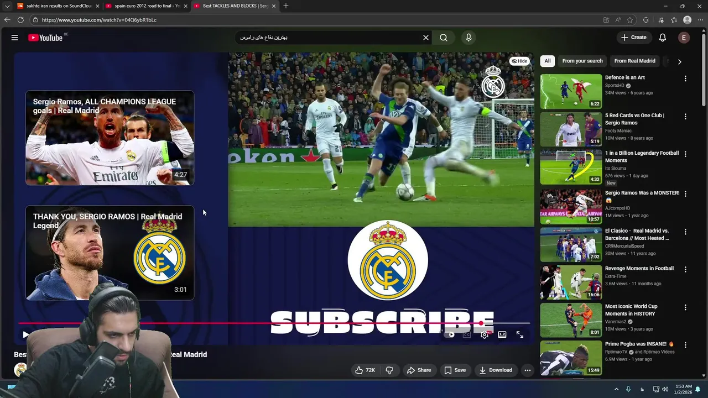Image resolution: width=708 pixels, height=398 pixels.
Task: Toggle the autoplay switch
Action: (451, 334)
